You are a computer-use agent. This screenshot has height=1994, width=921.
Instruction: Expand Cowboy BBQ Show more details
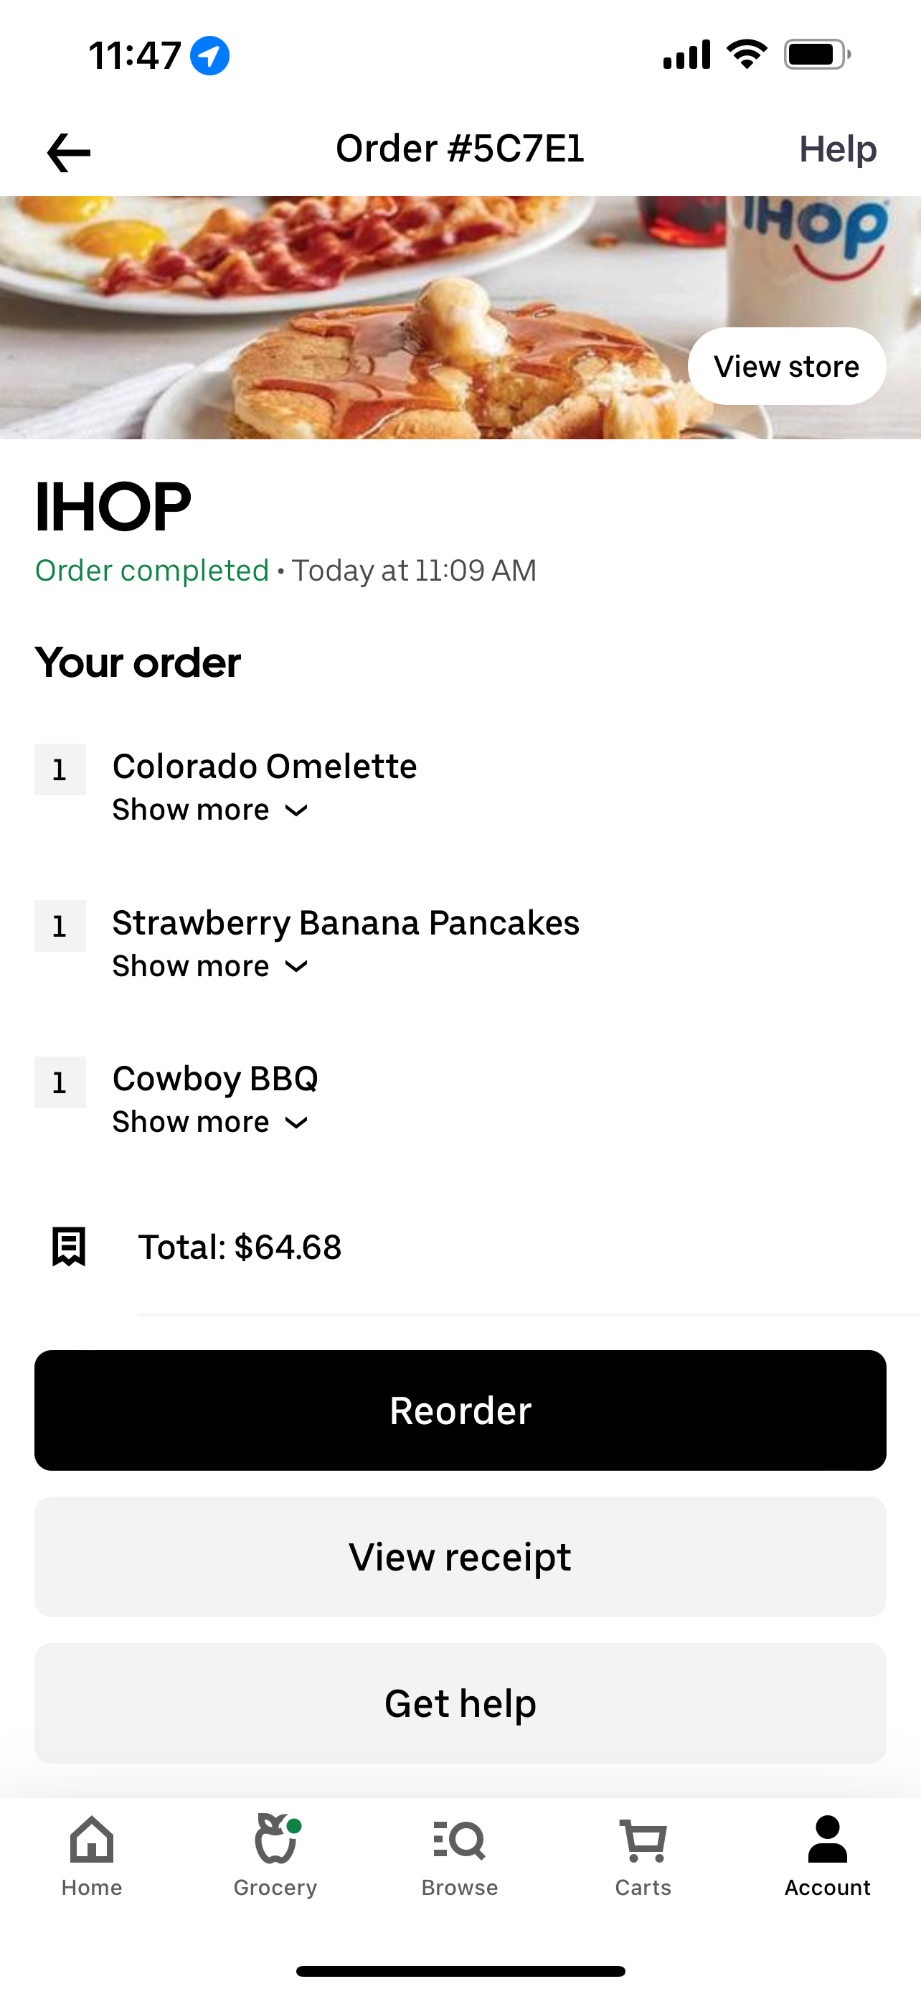click(209, 1123)
